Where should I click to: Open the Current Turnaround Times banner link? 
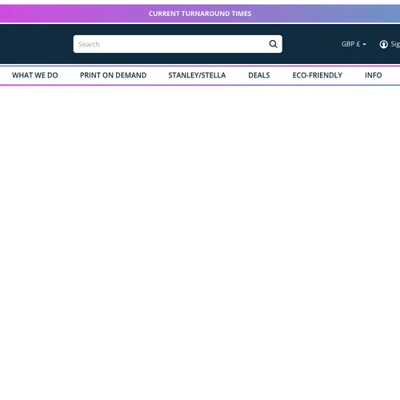[200, 14]
